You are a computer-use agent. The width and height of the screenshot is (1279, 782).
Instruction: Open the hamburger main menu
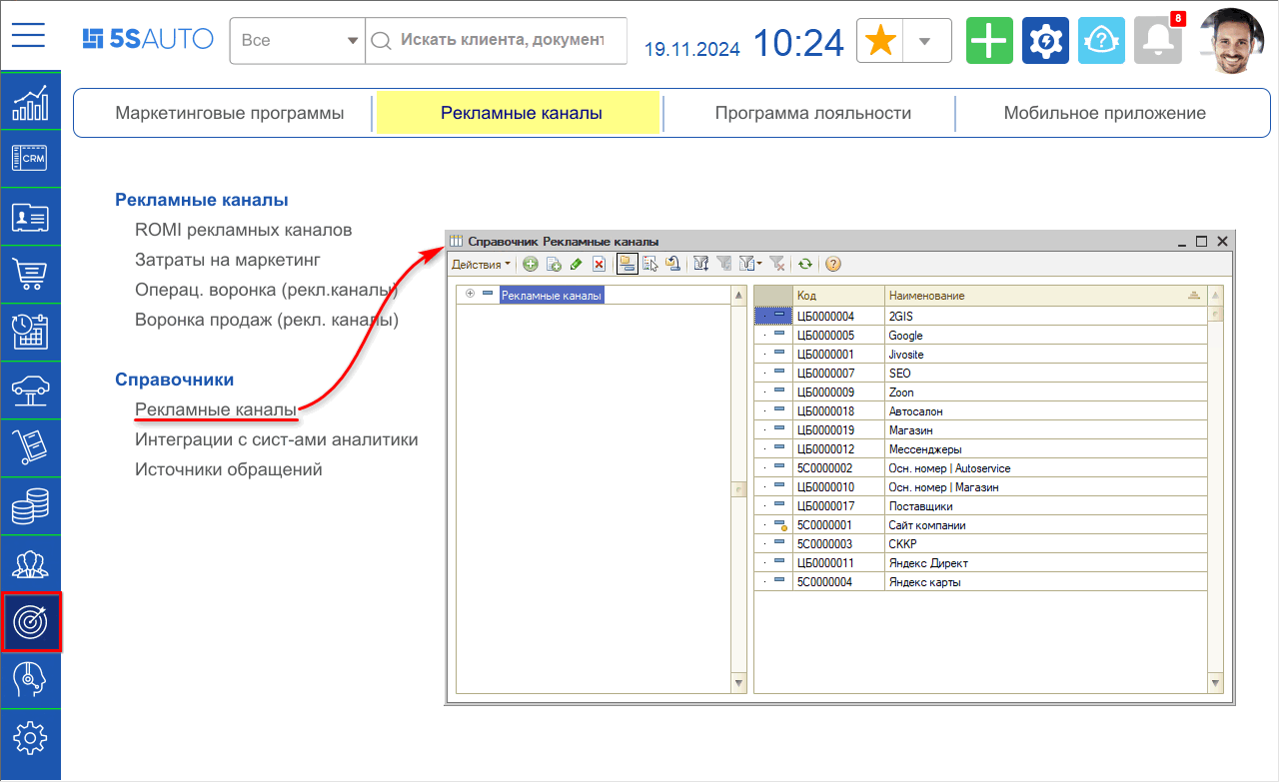click(x=29, y=36)
